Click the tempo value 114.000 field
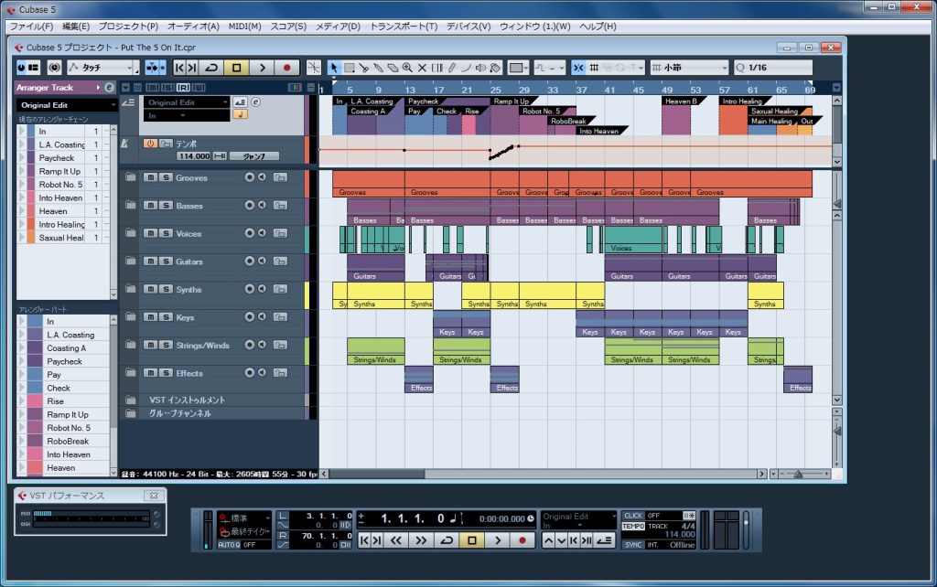 [194, 155]
